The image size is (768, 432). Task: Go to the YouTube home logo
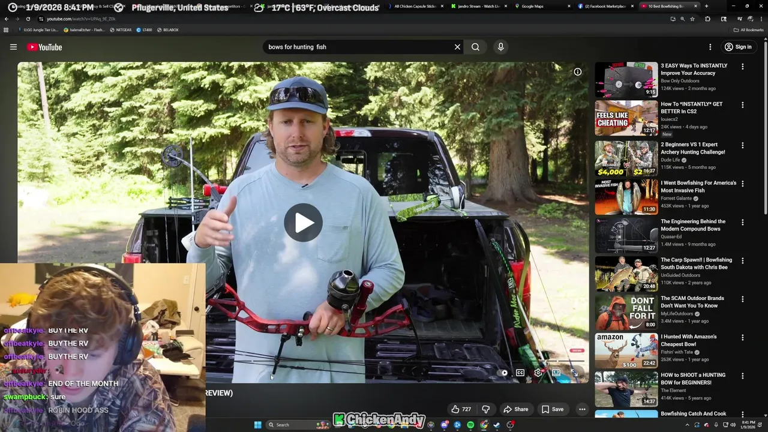click(44, 47)
